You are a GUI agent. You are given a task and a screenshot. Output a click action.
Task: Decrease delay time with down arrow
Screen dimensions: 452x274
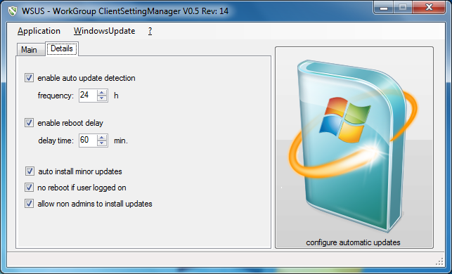[x=102, y=143]
